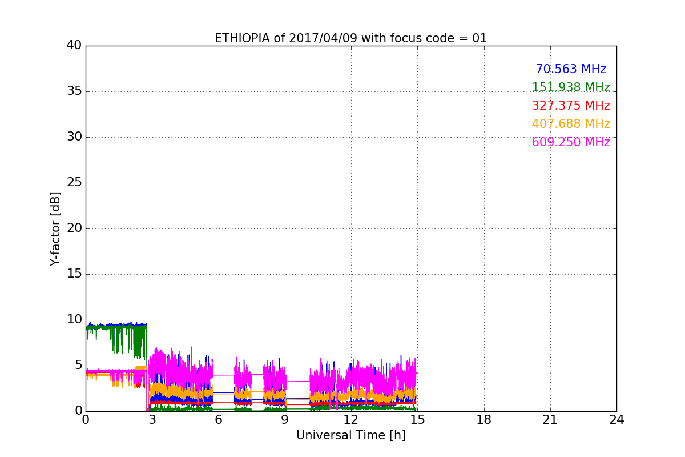Viewport: 685px width, 457px height.
Task: Select the 609.250 MHz legend label
Action: pos(571,142)
